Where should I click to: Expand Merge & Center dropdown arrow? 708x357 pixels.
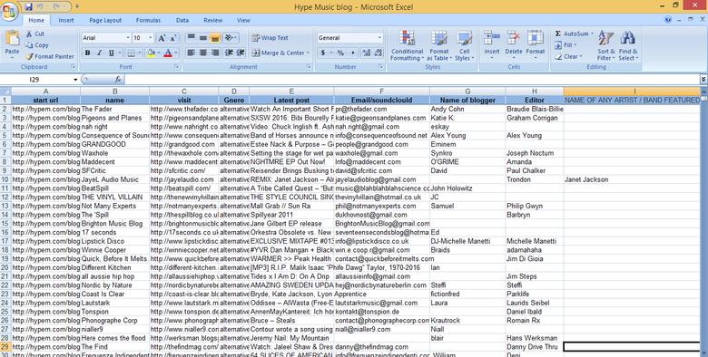coord(308,53)
